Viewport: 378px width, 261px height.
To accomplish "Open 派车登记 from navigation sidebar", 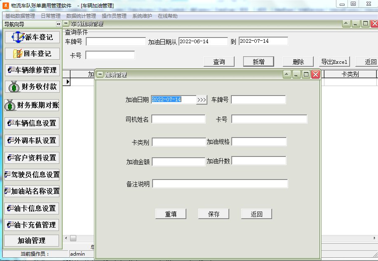I will 32,37.
